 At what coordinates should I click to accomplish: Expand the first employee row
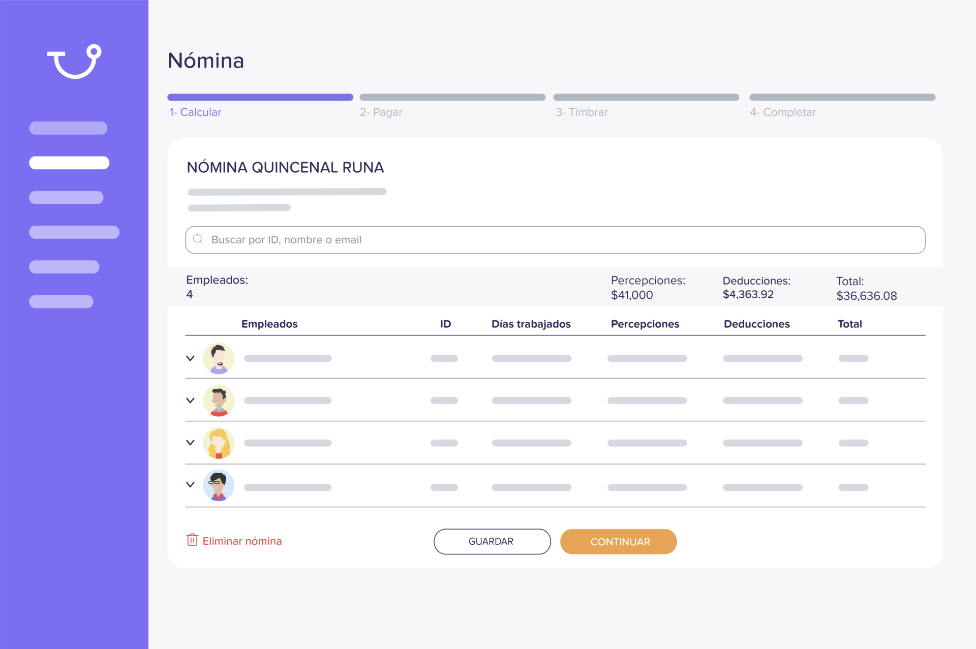point(191,358)
